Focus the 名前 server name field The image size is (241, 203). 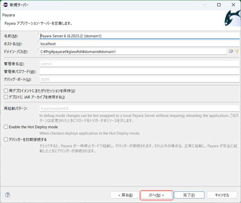pyautogui.click(x=139, y=36)
